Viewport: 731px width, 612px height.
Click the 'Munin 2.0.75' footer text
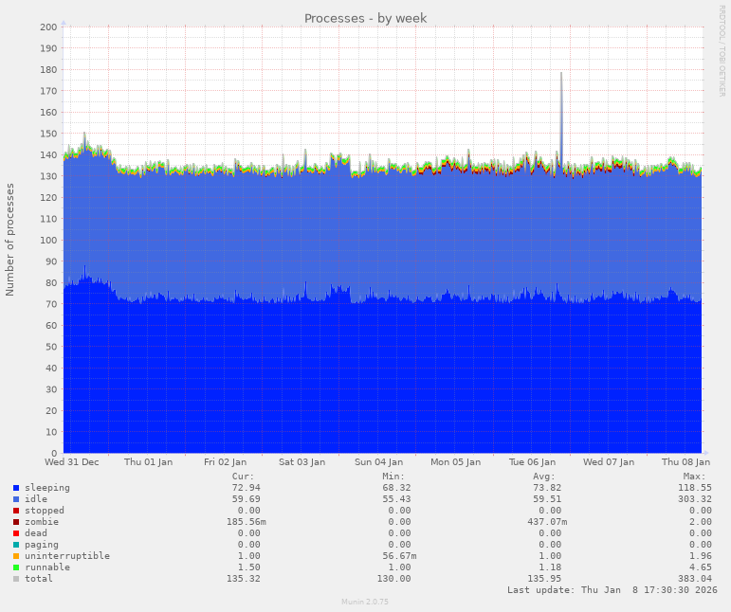click(365, 602)
